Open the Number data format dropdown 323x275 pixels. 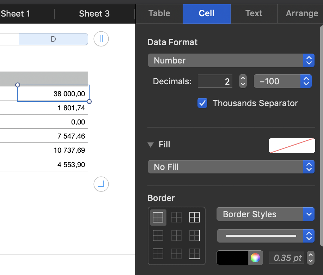(x=231, y=60)
